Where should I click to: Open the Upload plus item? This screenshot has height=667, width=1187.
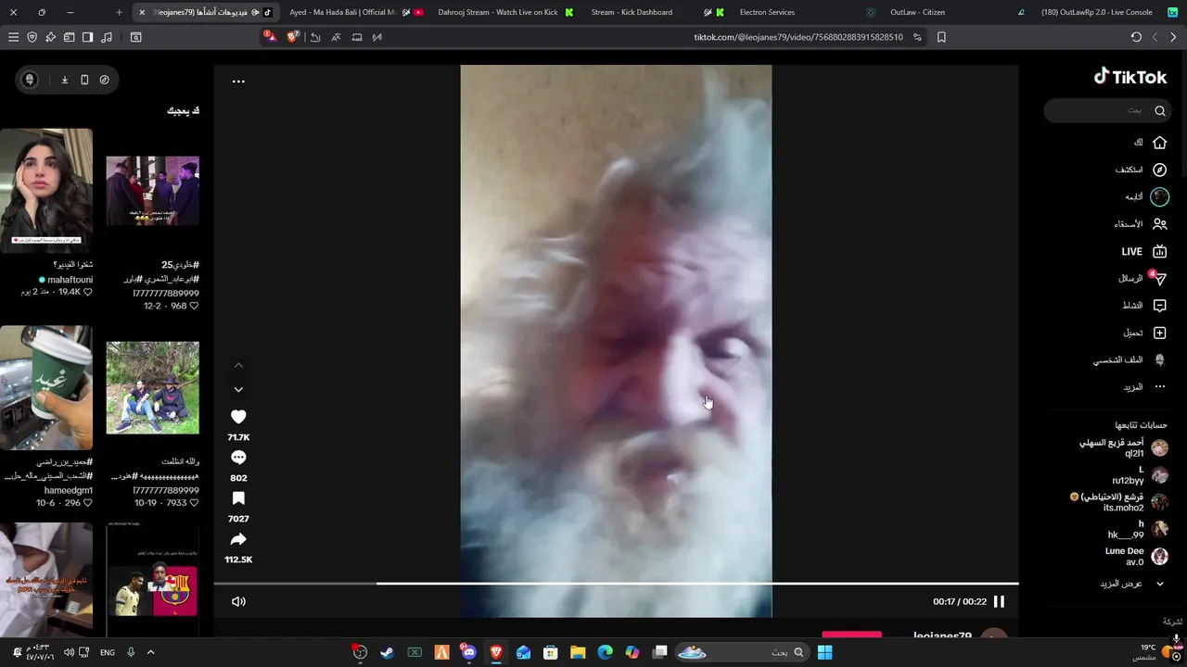[1144, 333]
